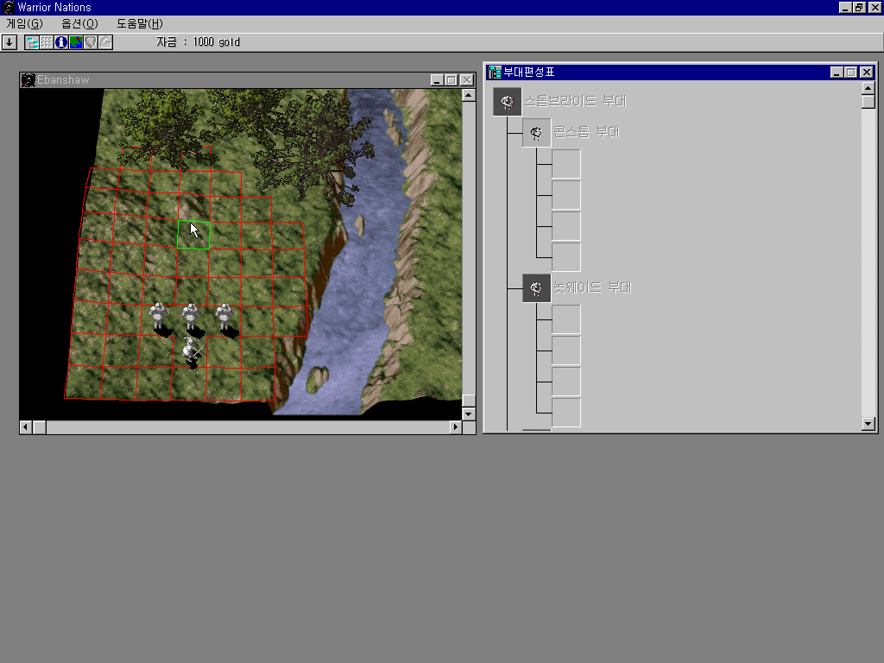Click the Ebanshaw vertical scrollbar thumb
This screenshot has height=663, width=884.
coord(469,401)
